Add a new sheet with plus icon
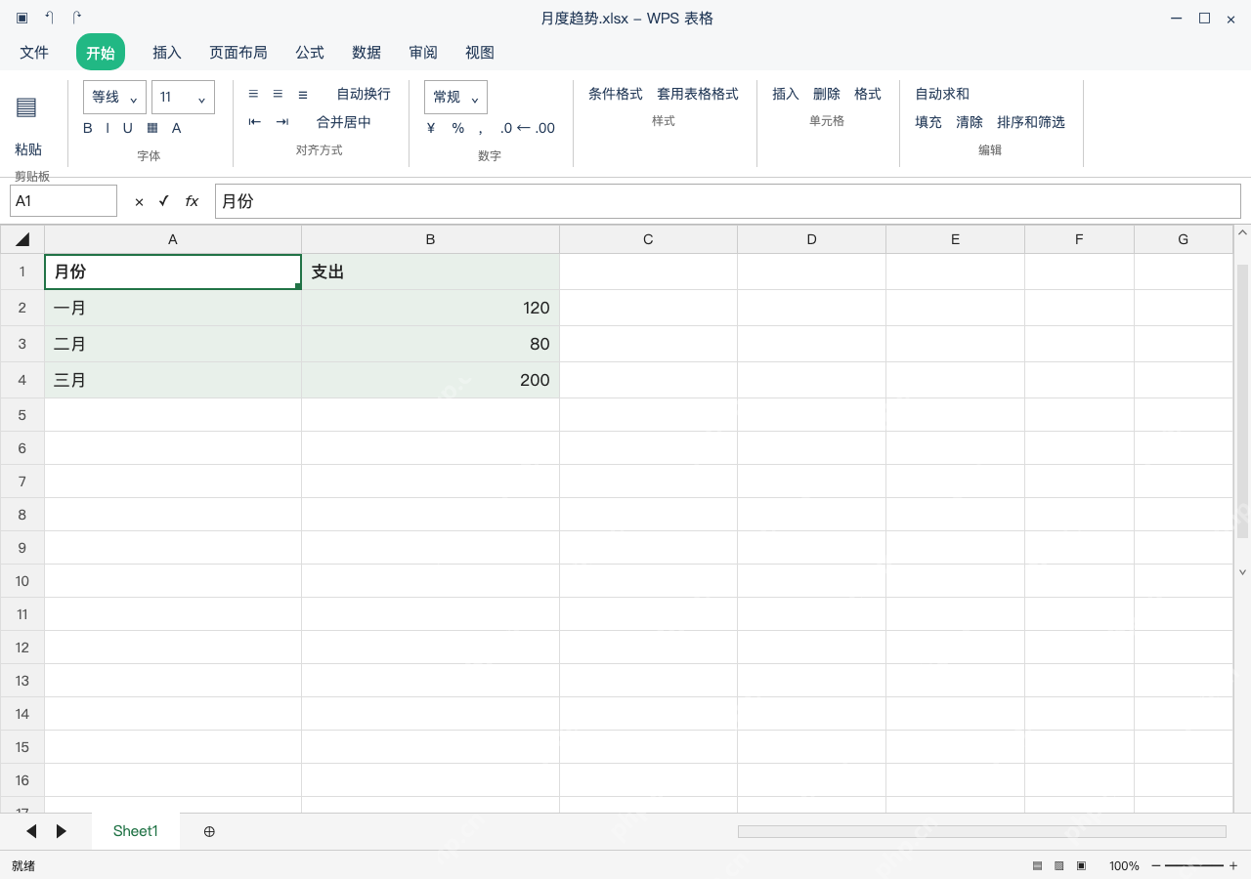The width and height of the screenshot is (1251, 879). click(209, 831)
